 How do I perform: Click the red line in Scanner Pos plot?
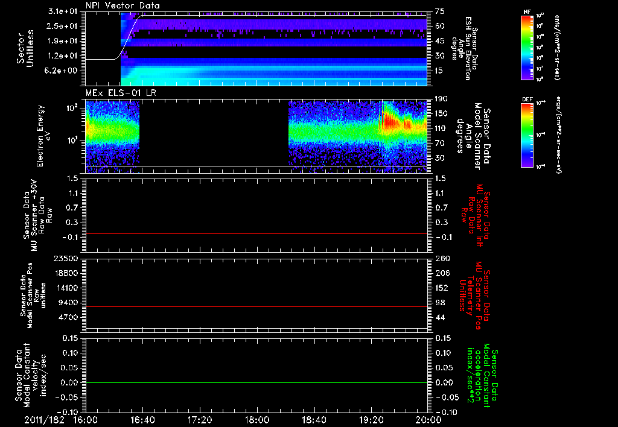click(256, 306)
